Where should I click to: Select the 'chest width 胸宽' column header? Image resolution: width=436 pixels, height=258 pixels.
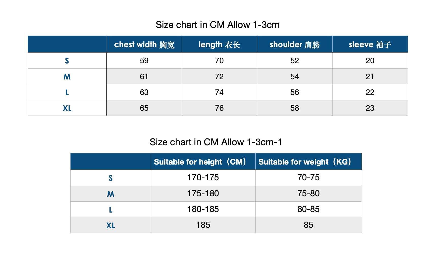coord(144,44)
